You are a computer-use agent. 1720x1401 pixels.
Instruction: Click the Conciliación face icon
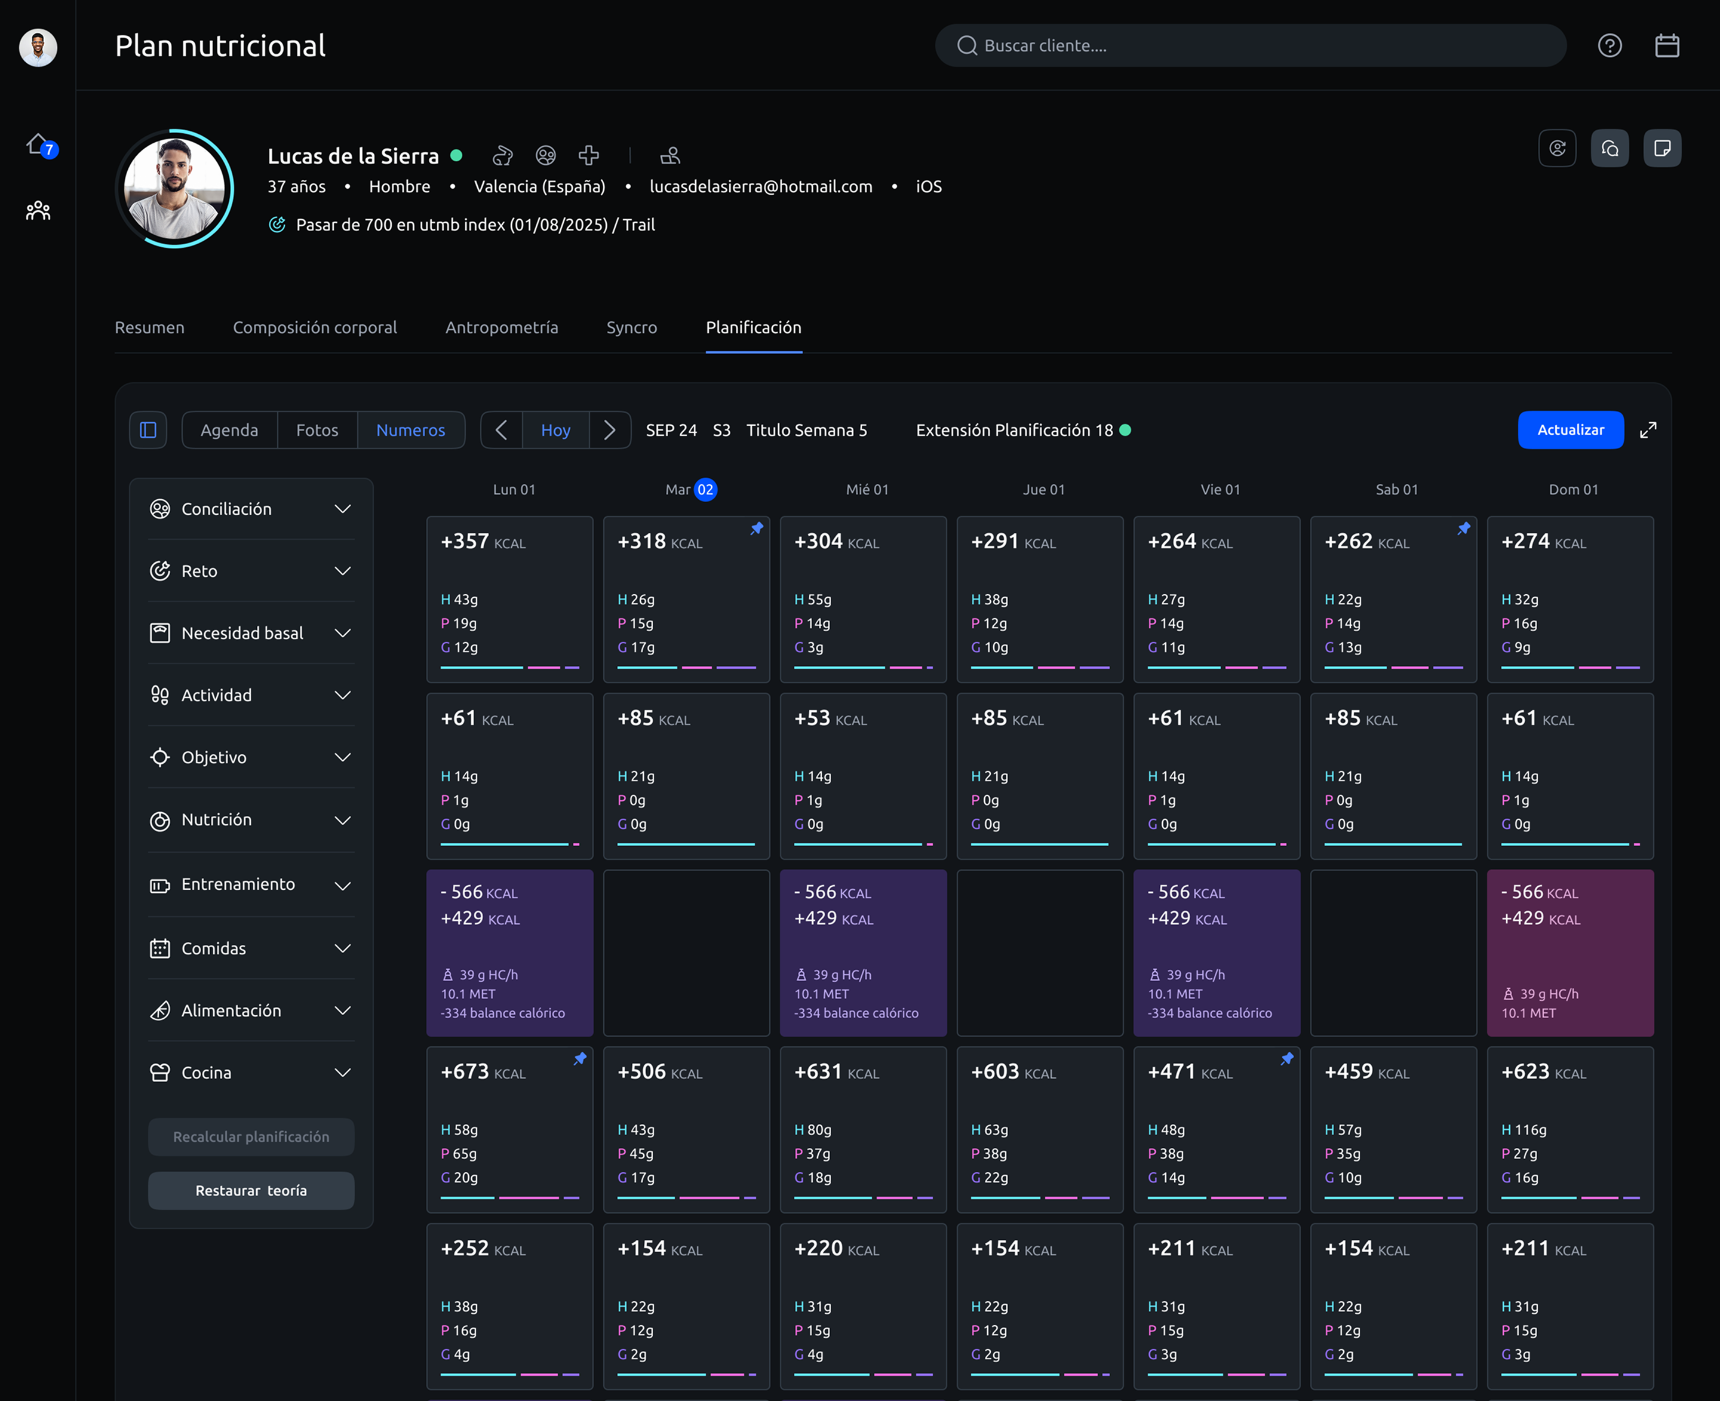point(160,508)
